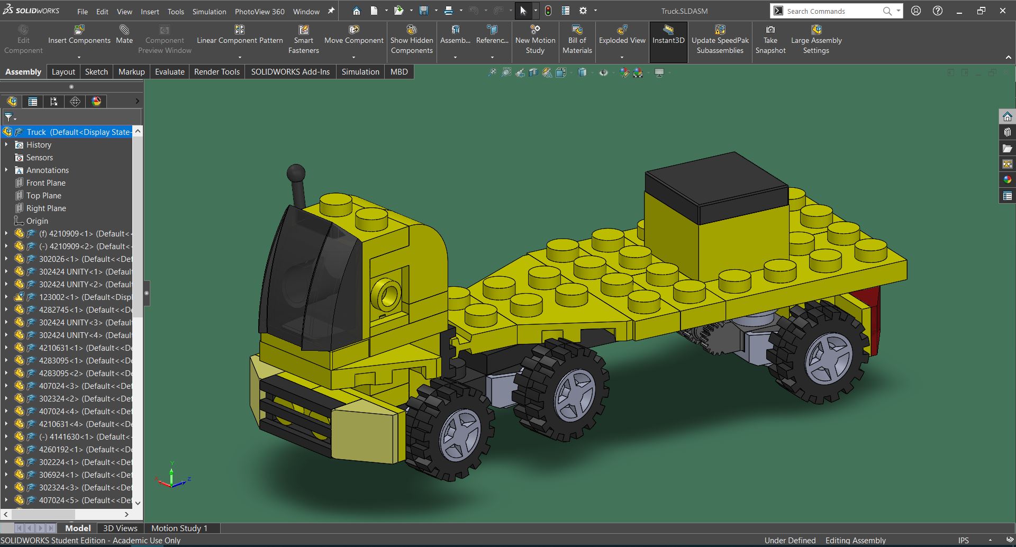Screen dimensions: 1016x547
Task: Expand the History tree node
Action: [x=6, y=144]
